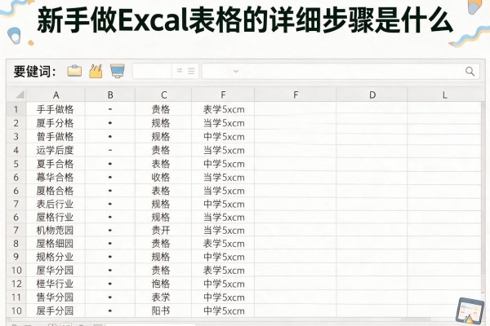Click 中学5xcm cell in the 层手分园 row
490x326 pixels.
(x=224, y=311)
